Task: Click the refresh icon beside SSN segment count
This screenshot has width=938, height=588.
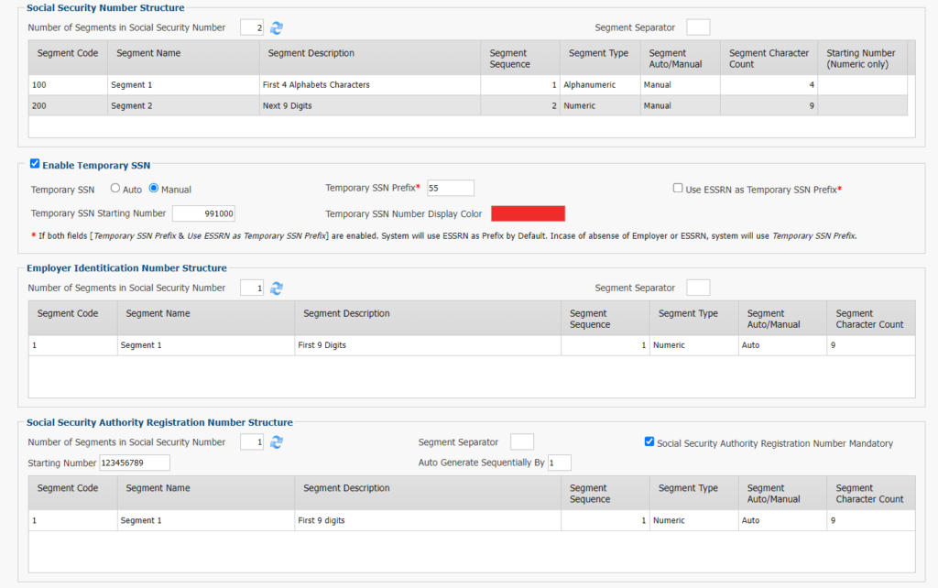Action: point(276,27)
